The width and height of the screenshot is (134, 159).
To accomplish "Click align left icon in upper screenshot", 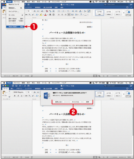I will pos(59,14).
